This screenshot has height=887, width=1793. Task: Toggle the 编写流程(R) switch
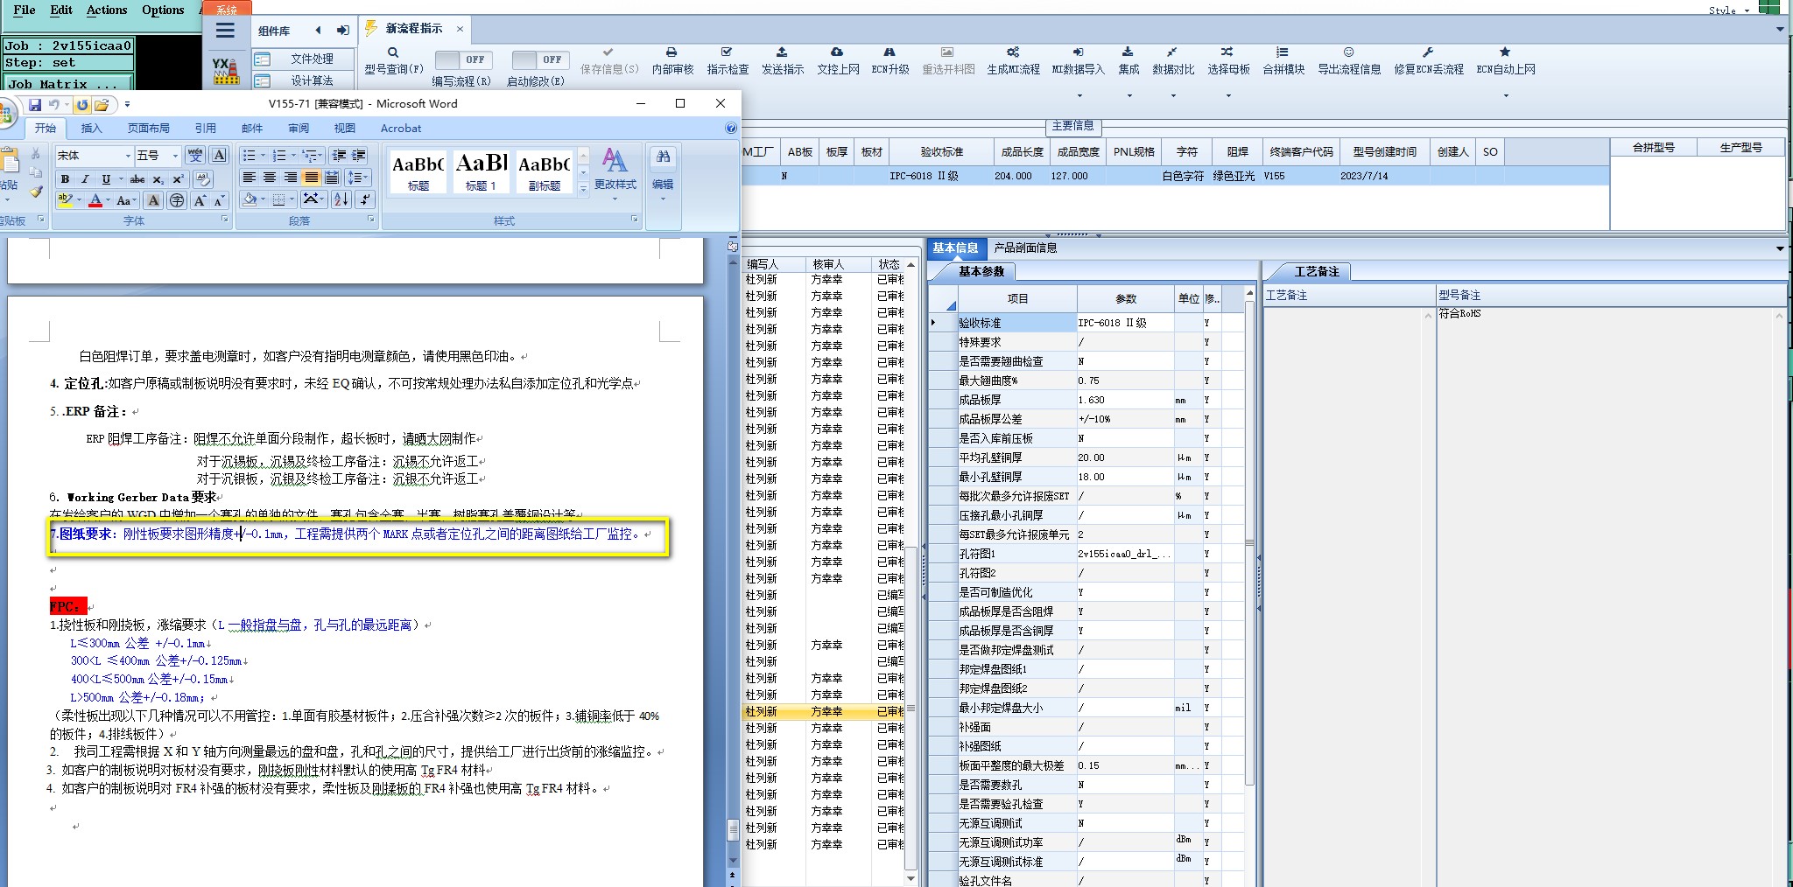(463, 59)
